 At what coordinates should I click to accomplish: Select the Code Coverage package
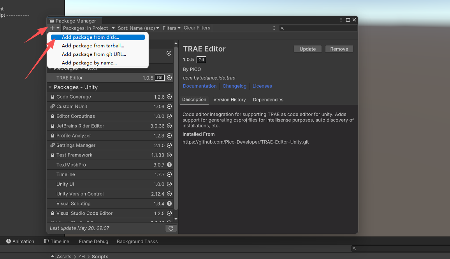[x=110, y=97]
